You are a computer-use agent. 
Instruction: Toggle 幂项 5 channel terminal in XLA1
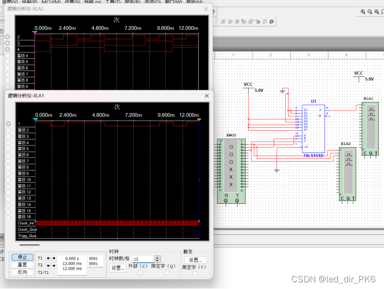click(x=8, y=148)
